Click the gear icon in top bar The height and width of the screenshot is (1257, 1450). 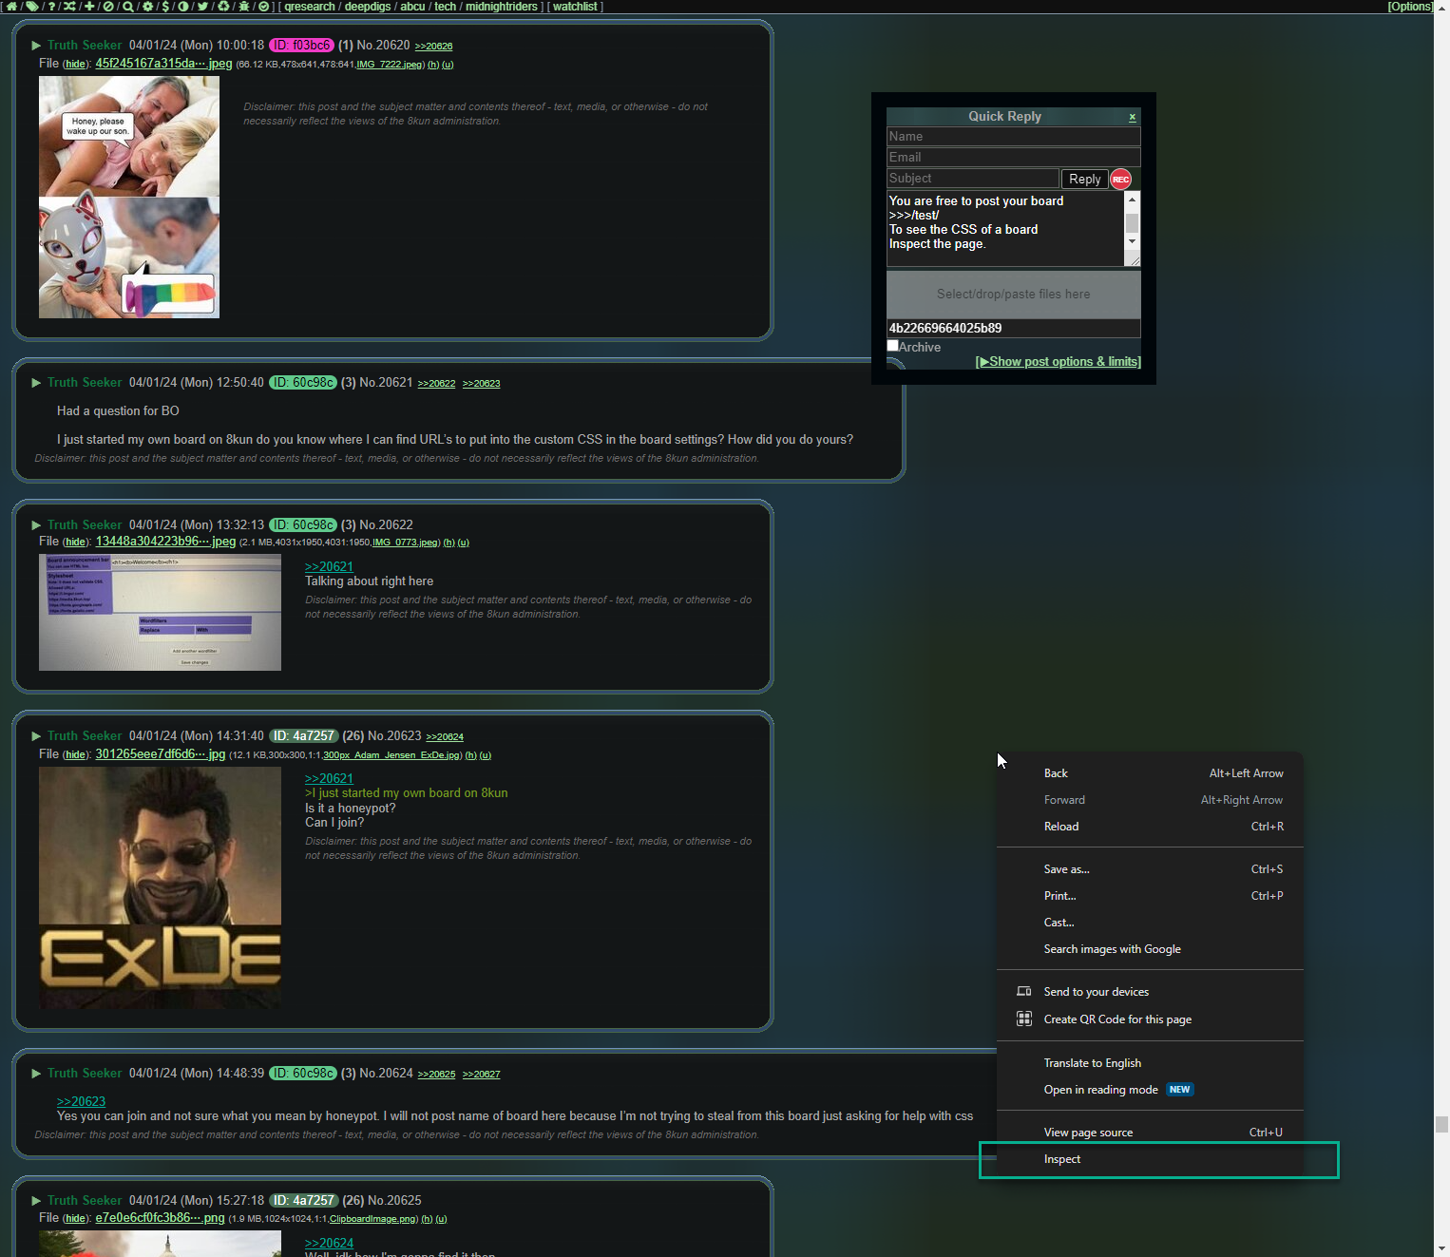click(x=147, y=7)
